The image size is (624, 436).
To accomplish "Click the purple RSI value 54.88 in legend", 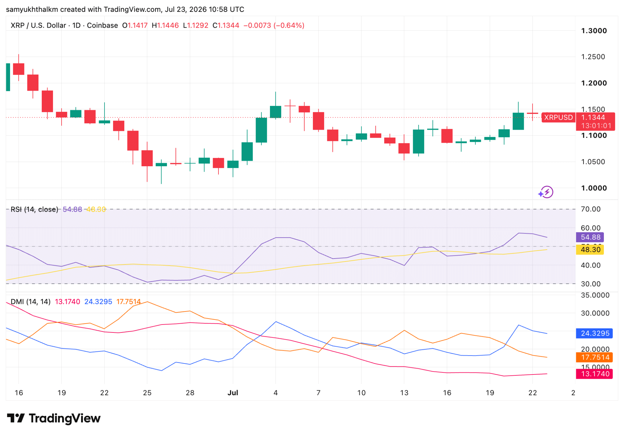I will [72, 209].
